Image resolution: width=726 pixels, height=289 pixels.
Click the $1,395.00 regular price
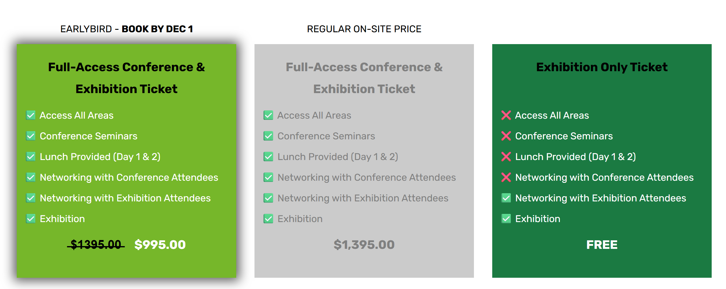(364, 245)
